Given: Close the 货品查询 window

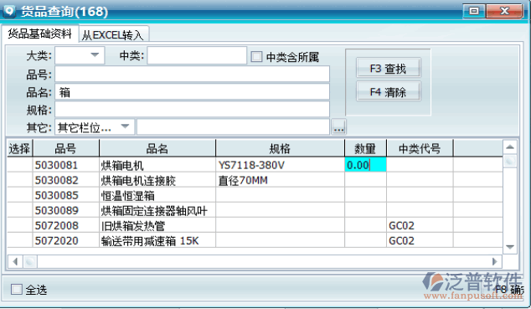Looking at the screenshot, I should tap(504, 11).
